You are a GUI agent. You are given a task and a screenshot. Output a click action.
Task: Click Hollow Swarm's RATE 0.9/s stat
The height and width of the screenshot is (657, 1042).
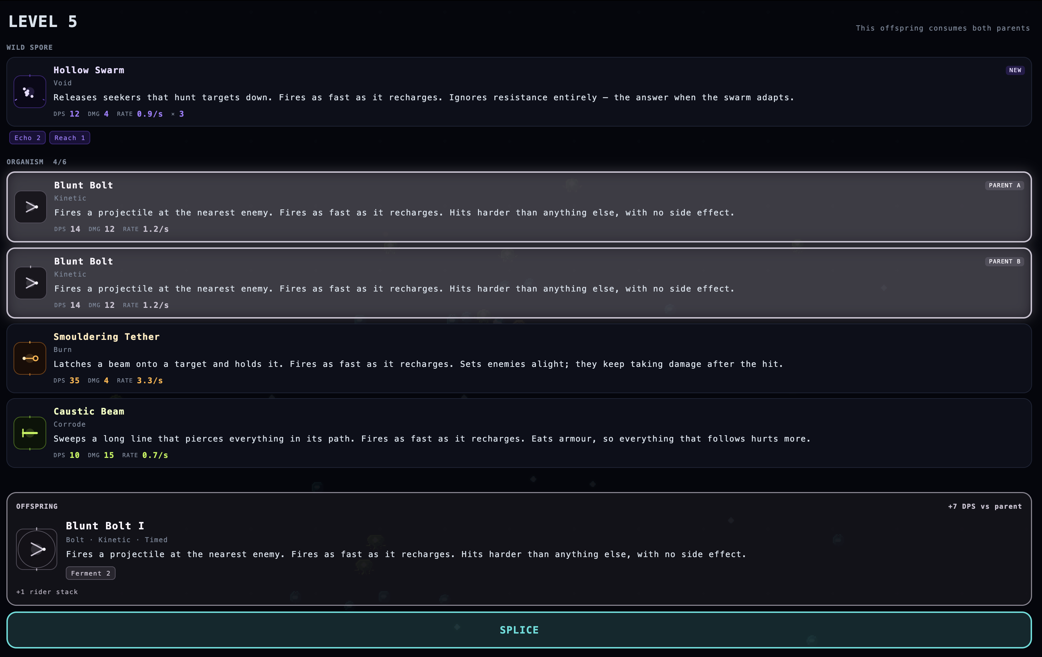pos(140,114)
